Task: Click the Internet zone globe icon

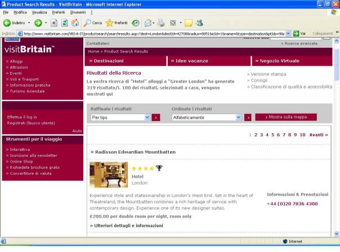Action: point(285,241)
